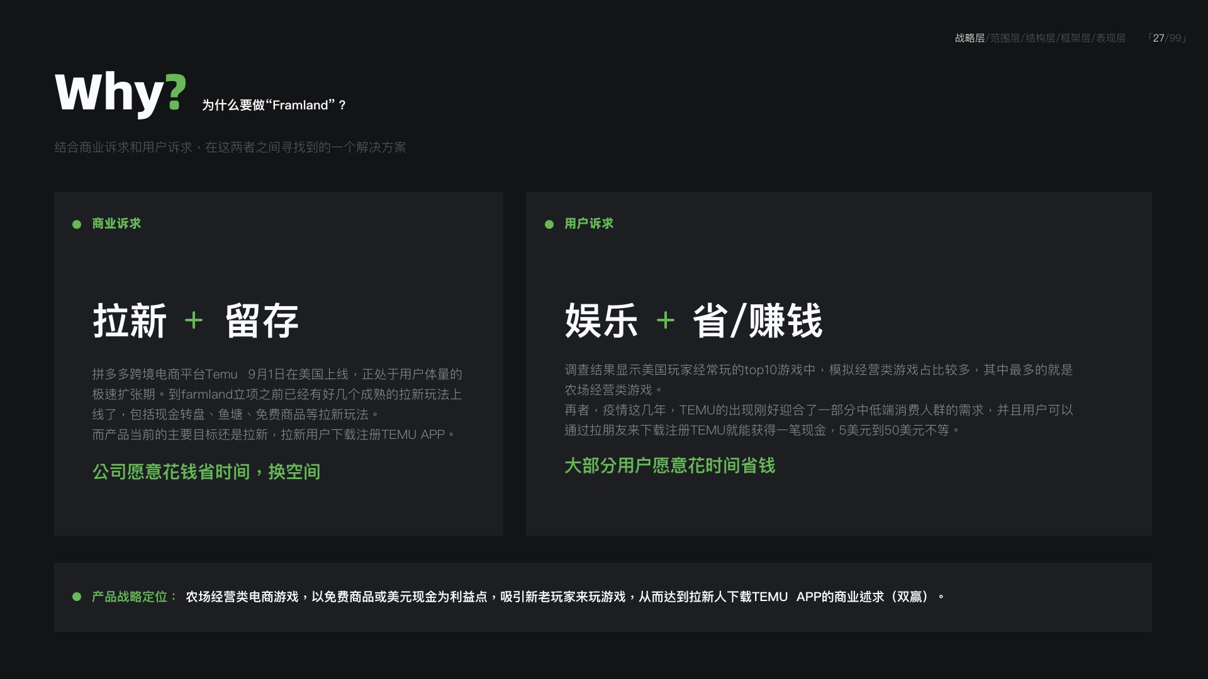1208x679 pixels.
Task: Click the page number 27/99 indicator
Action: pos(1167,38)
